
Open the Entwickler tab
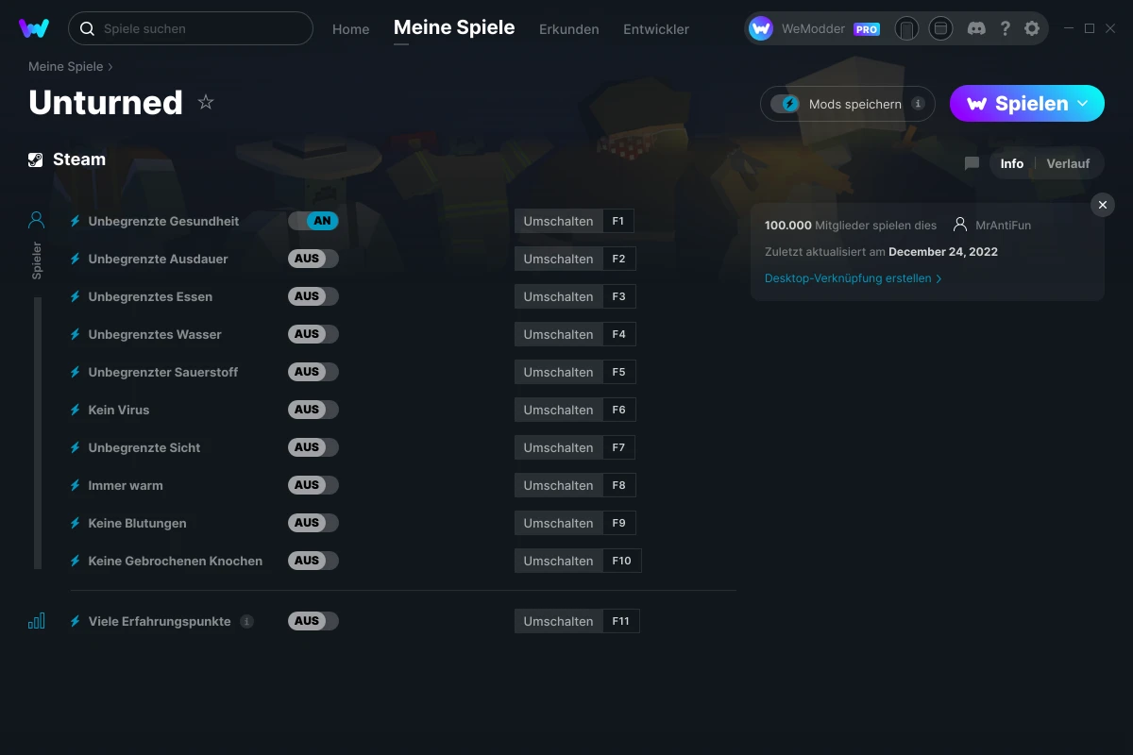pos(656,29)
